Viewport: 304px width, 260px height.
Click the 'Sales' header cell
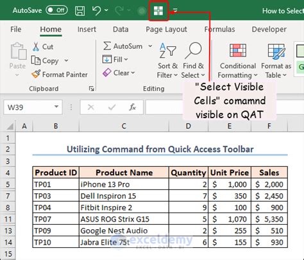click(269, 173)
